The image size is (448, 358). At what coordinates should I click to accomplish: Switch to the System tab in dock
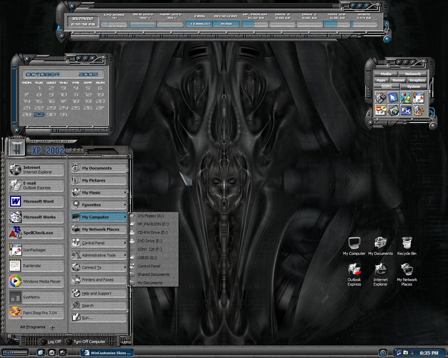pyautogui.click(x=413, y=87)
